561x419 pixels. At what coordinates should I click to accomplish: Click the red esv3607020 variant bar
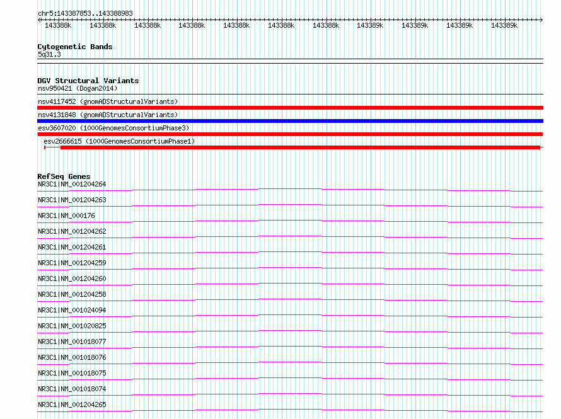pyautogui.click(x=290, y=134)
